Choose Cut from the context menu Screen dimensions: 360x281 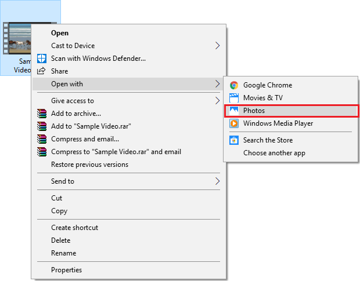click(128, 198)
